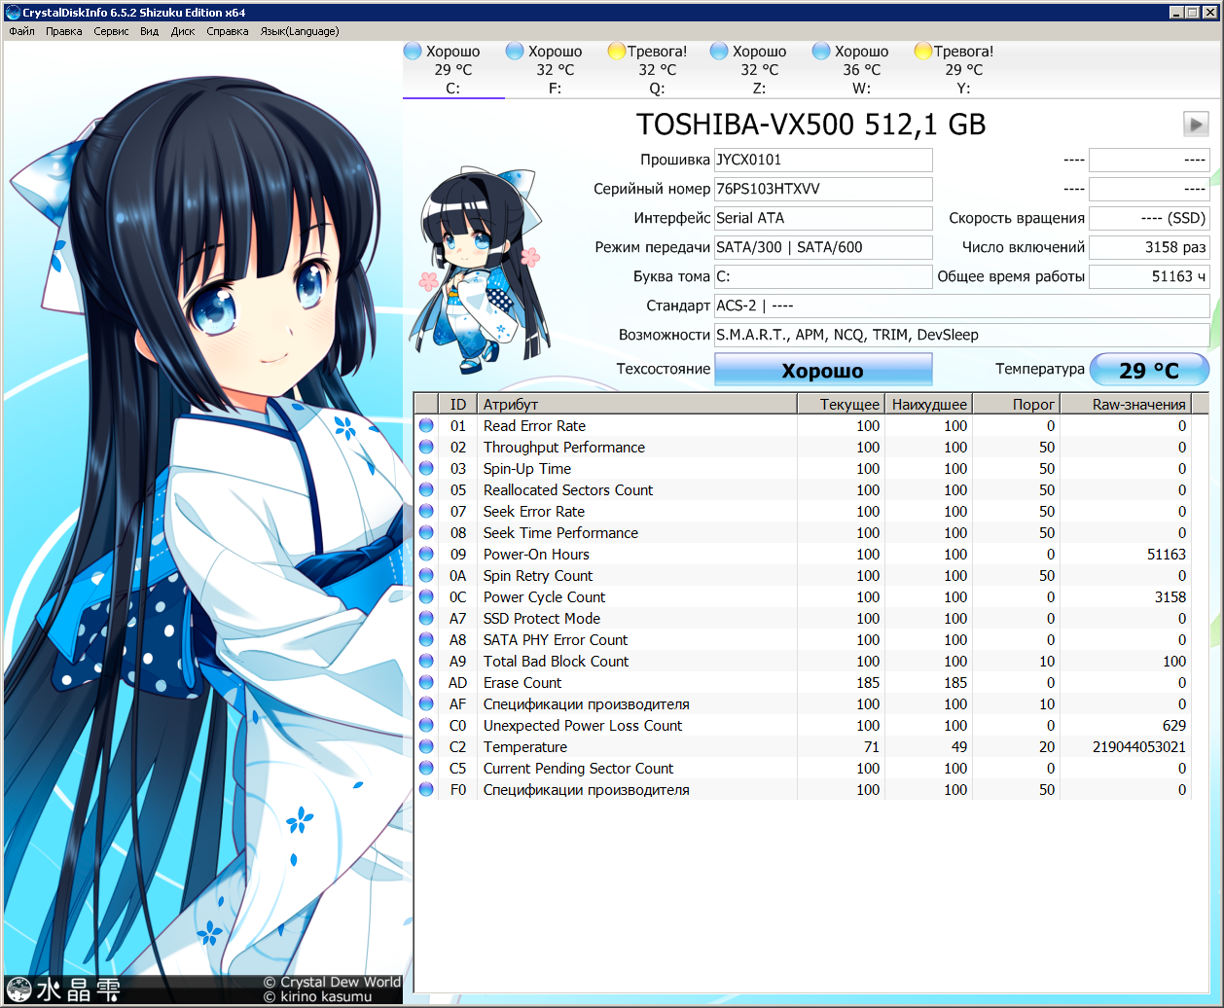
Task: Click status orb for Power Cycle Count
Action: pyautogui.click(x=426, y=596)
